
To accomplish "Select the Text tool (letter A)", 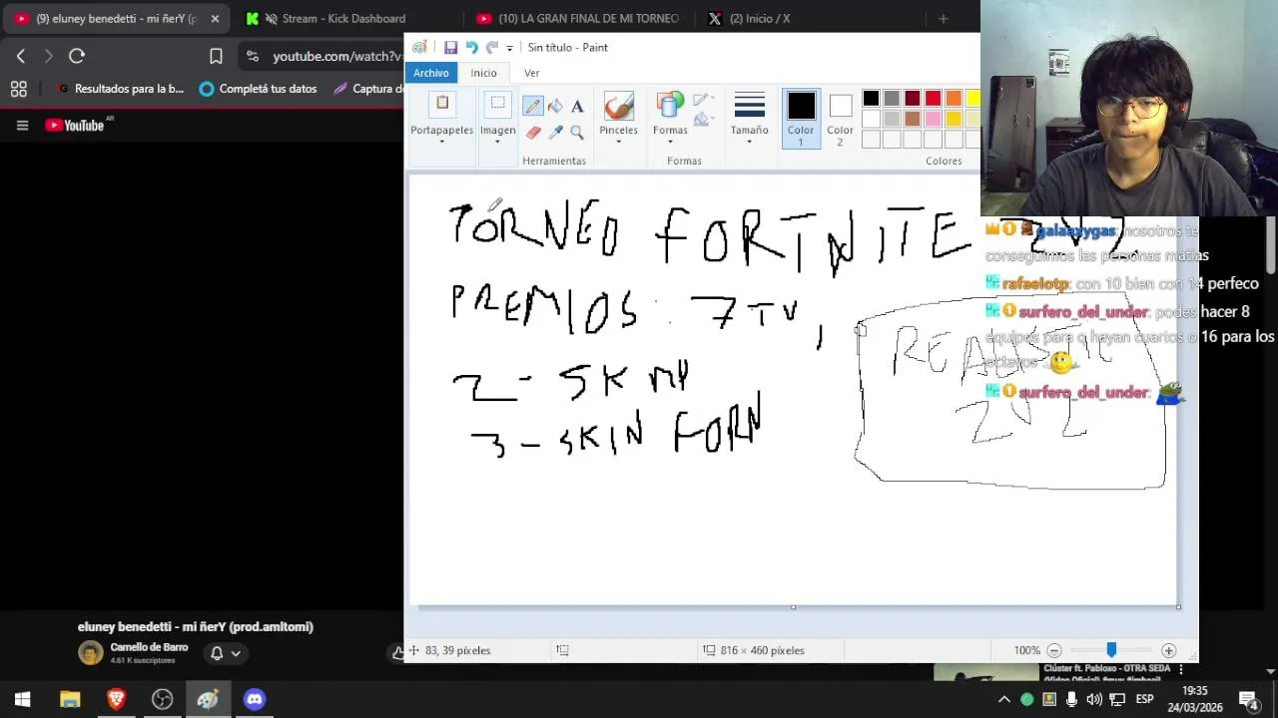I will tap(577, 107).
